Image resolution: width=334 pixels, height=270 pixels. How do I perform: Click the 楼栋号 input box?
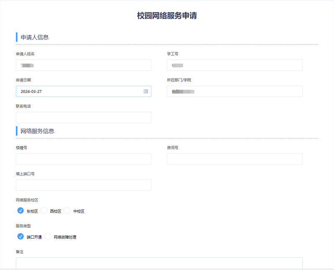click(84, 159)
